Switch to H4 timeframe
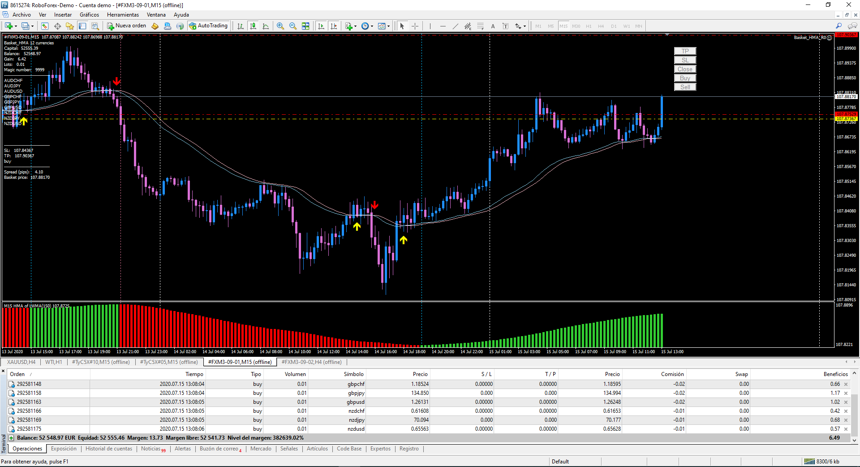Image resolution: width=860 pixels, height=467 pixels. [601, 26]
